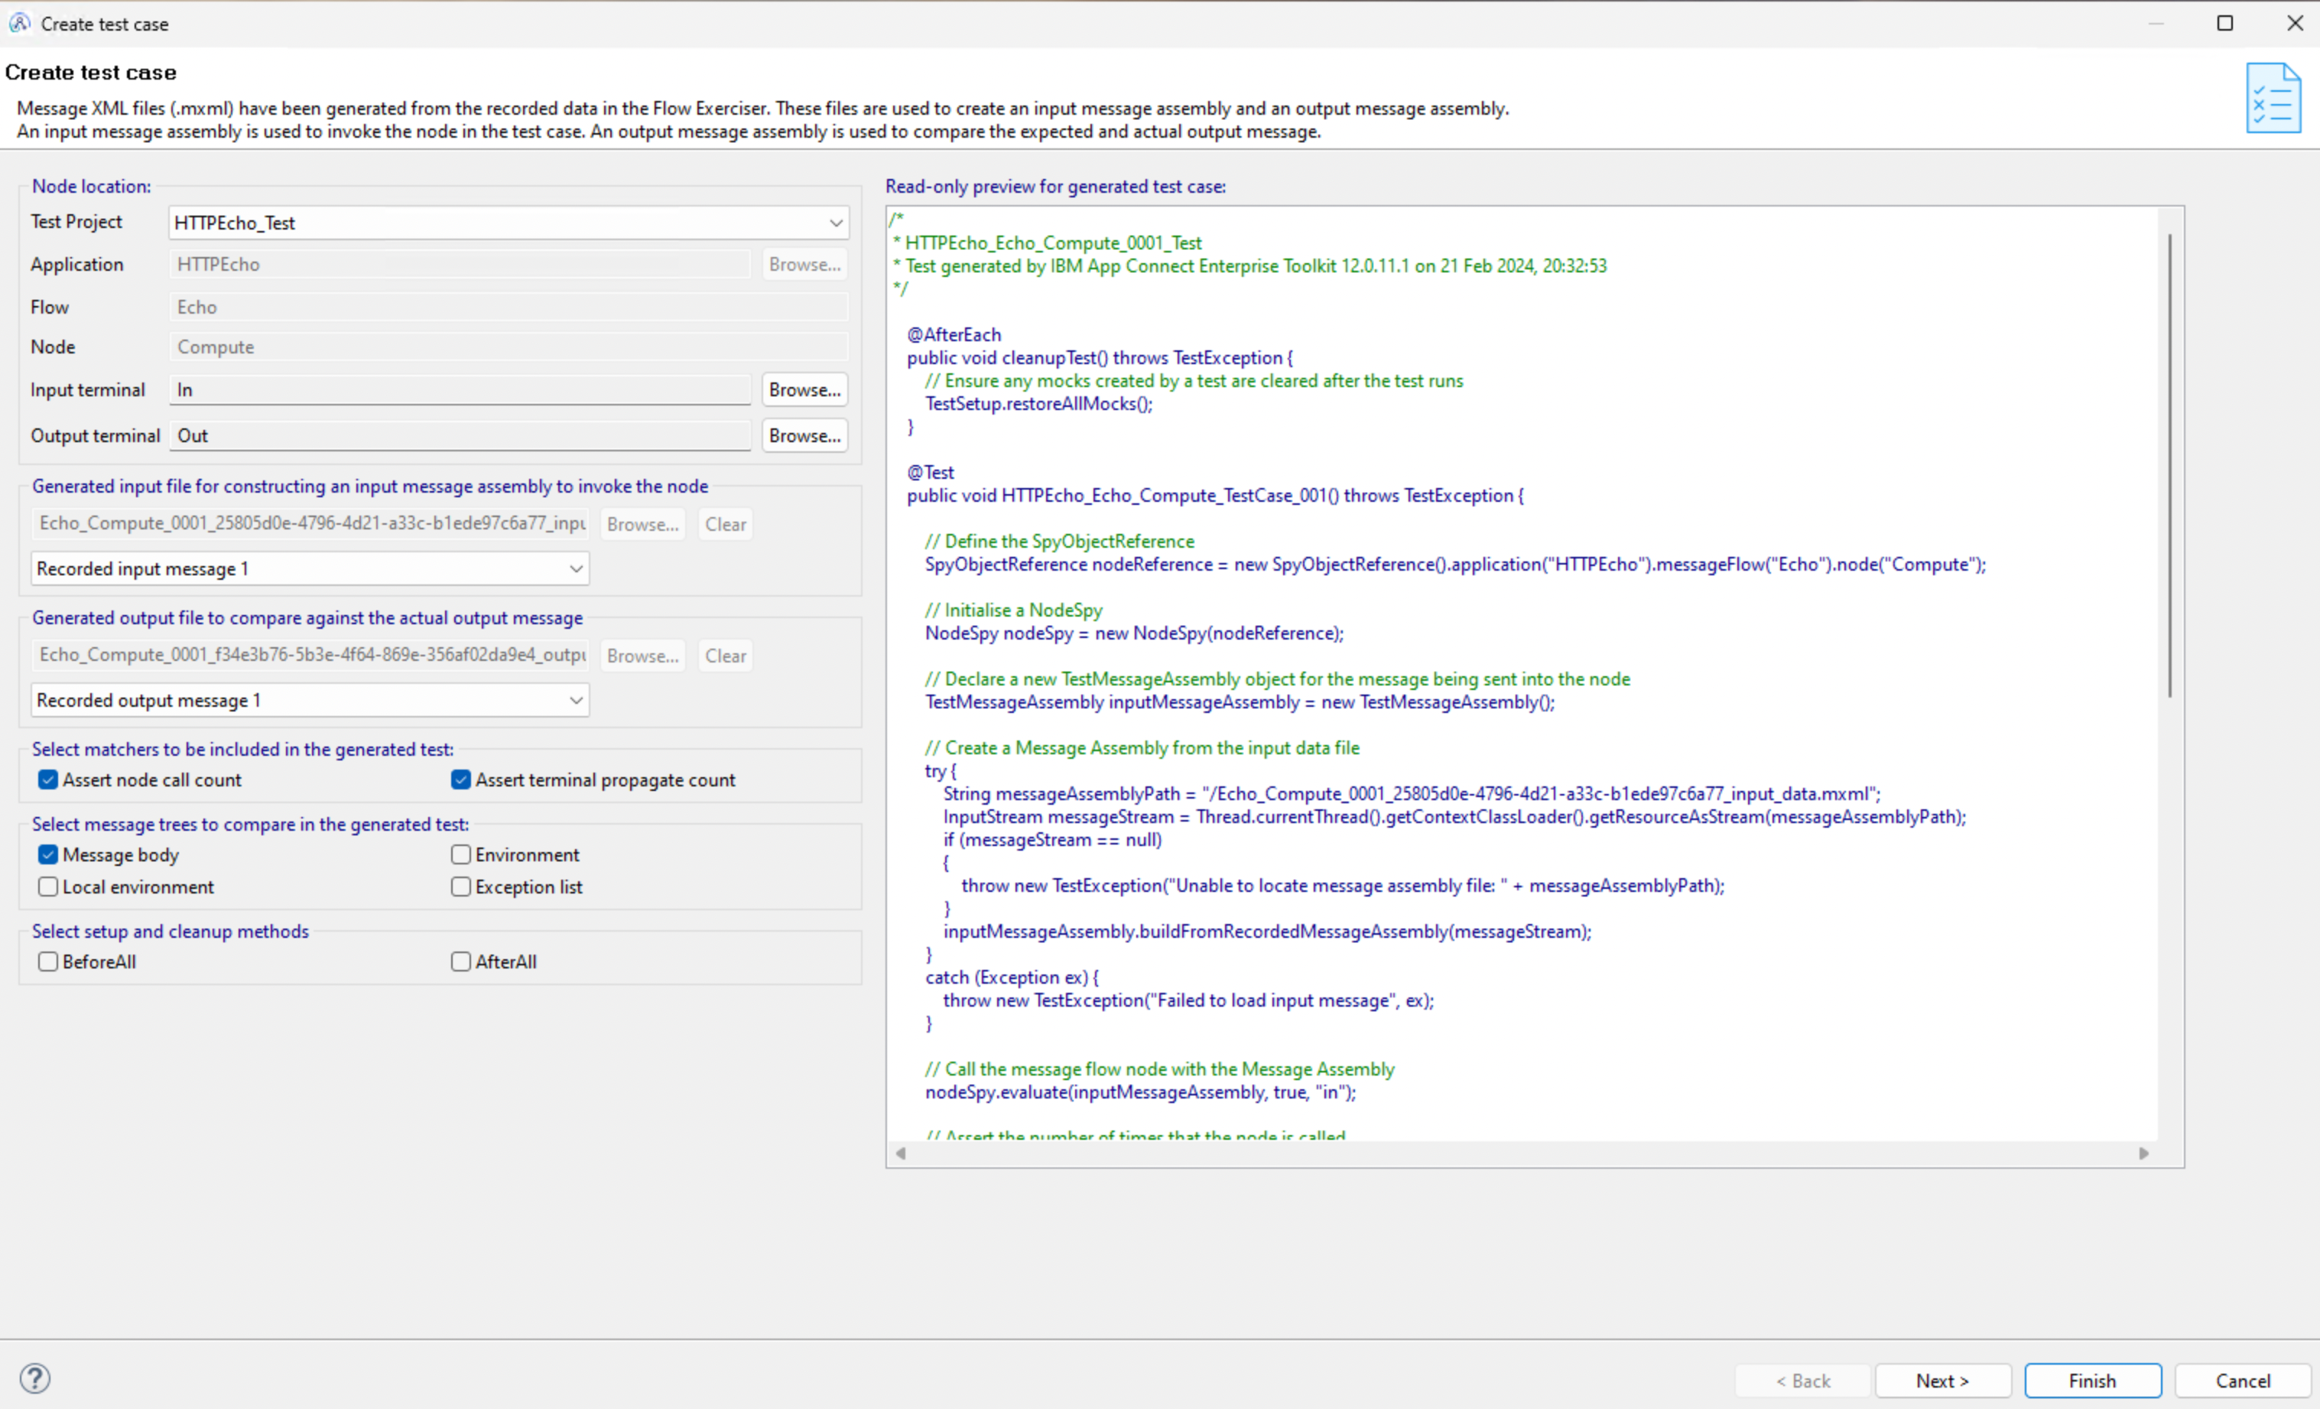Click the Back button

tap(1802, 1381)
